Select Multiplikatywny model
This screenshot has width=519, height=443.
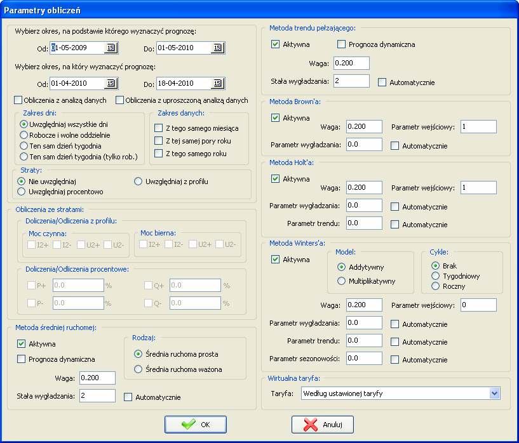click(x=341, y=281)
